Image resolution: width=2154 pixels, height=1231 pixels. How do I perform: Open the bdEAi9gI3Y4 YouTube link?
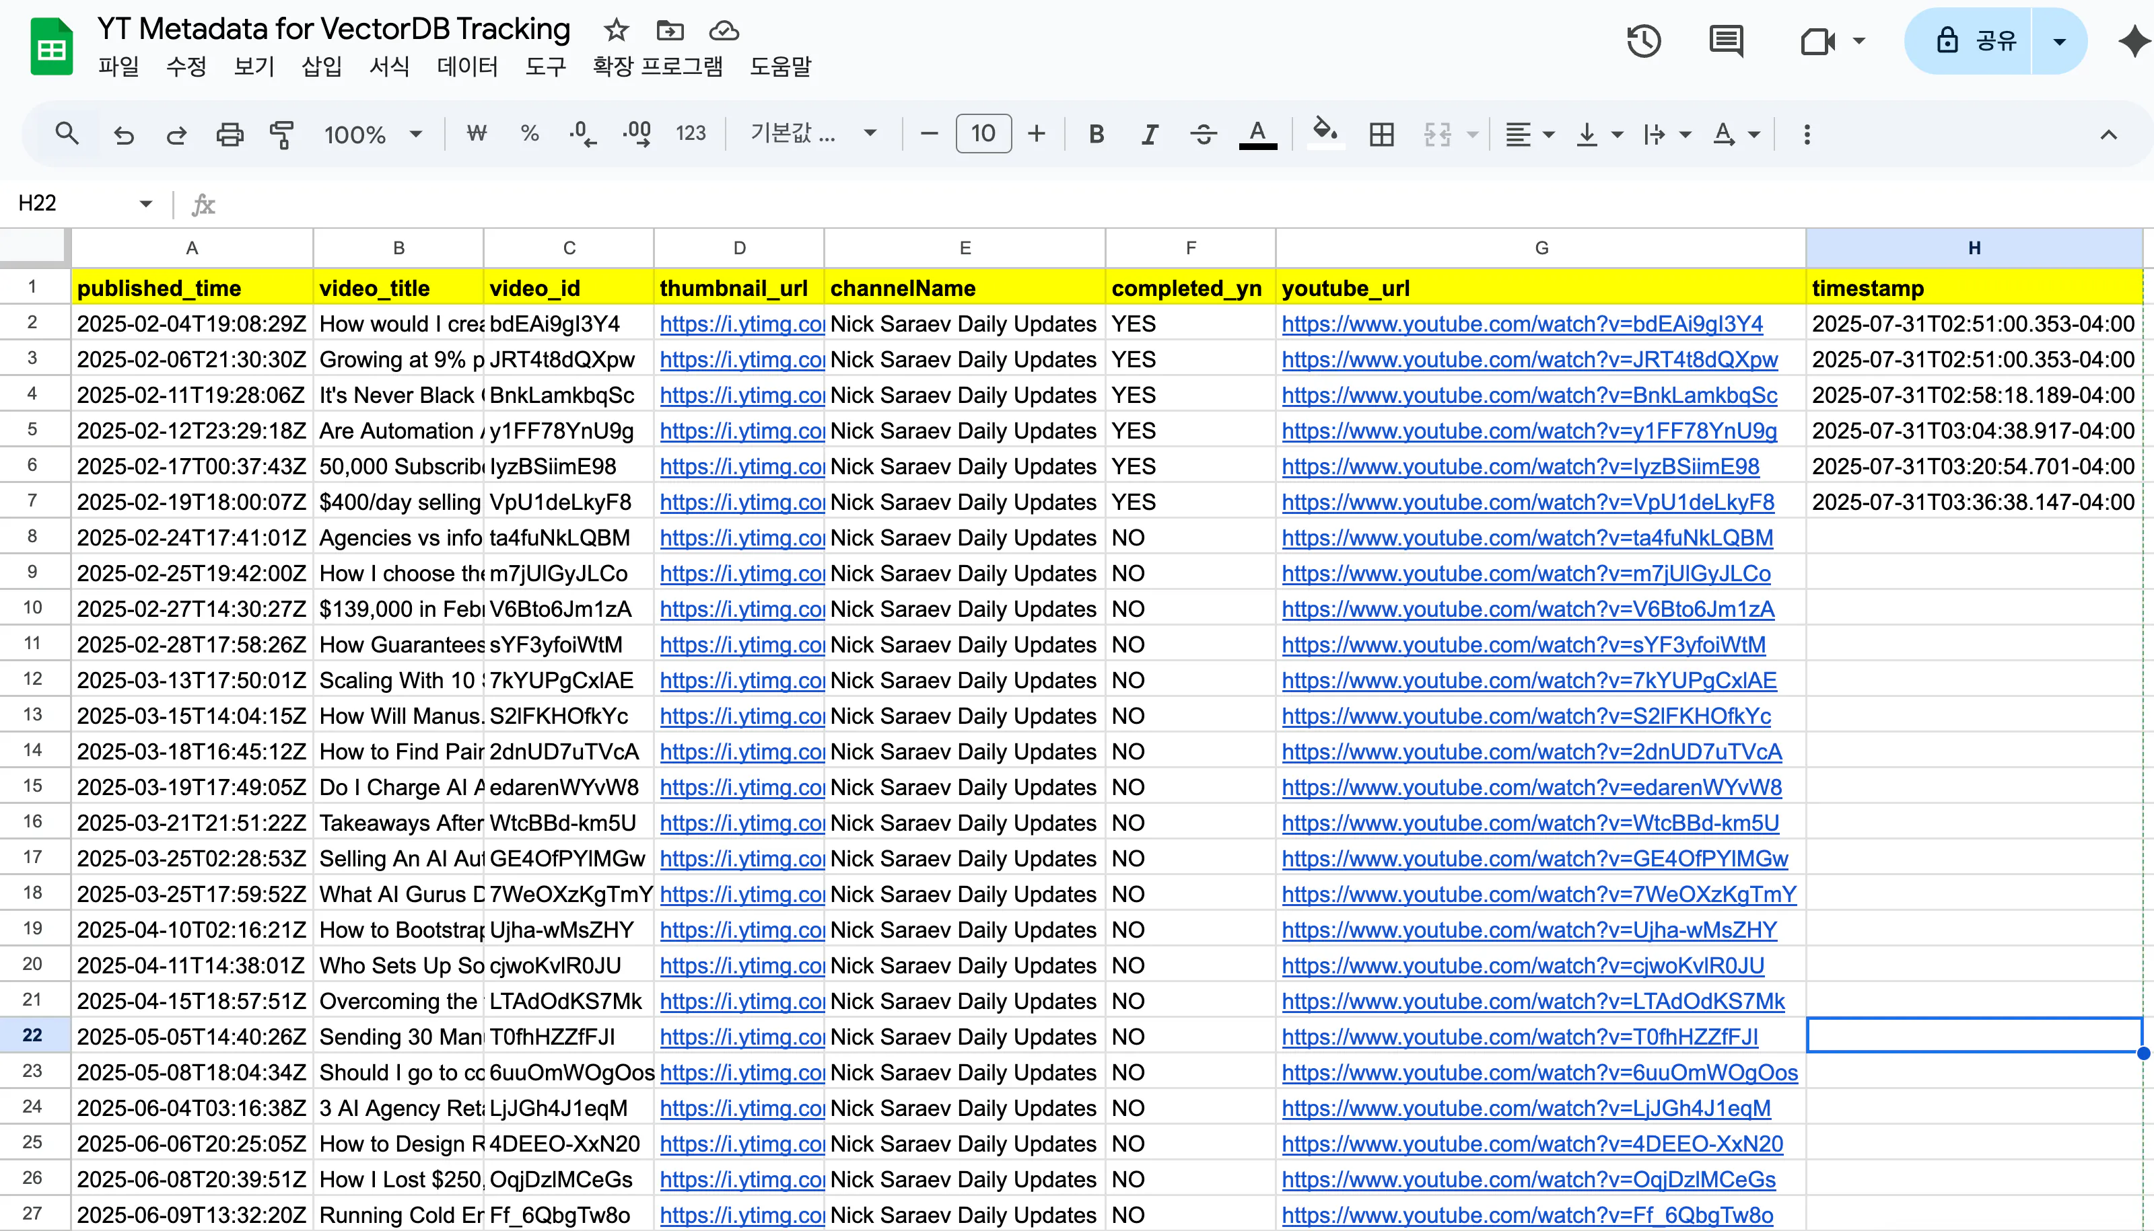[1521, 324]
